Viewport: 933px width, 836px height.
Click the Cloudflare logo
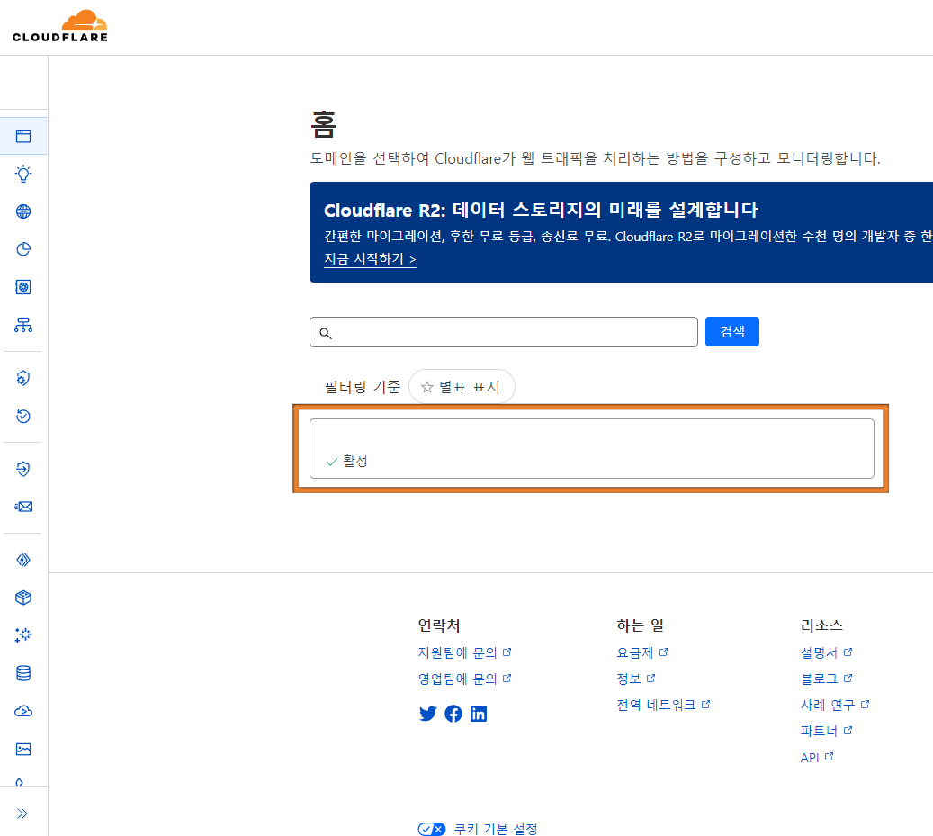(60, 26)
